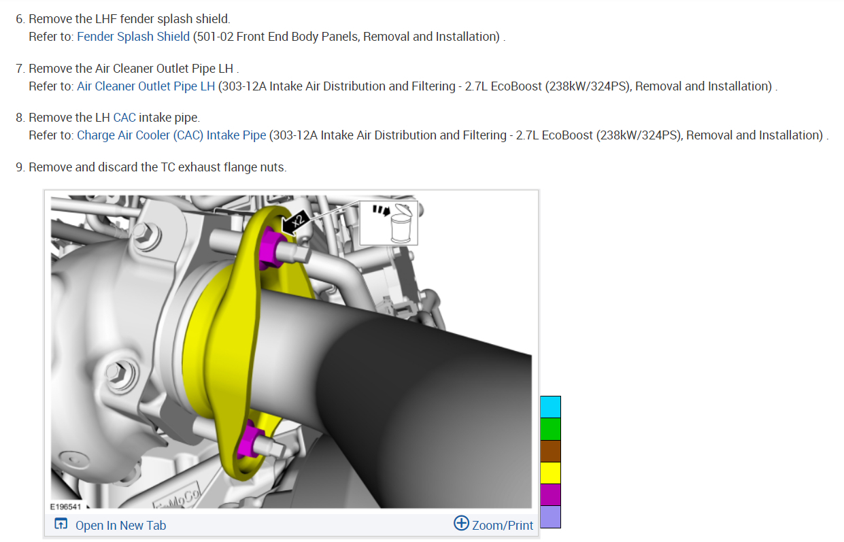Select the cyan color swatch
The height and width of the screenshot is (542, 844).
click(550, 407)
